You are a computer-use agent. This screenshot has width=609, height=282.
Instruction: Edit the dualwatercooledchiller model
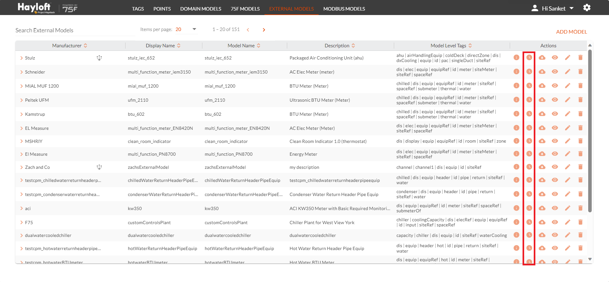[x=568, y=235]
